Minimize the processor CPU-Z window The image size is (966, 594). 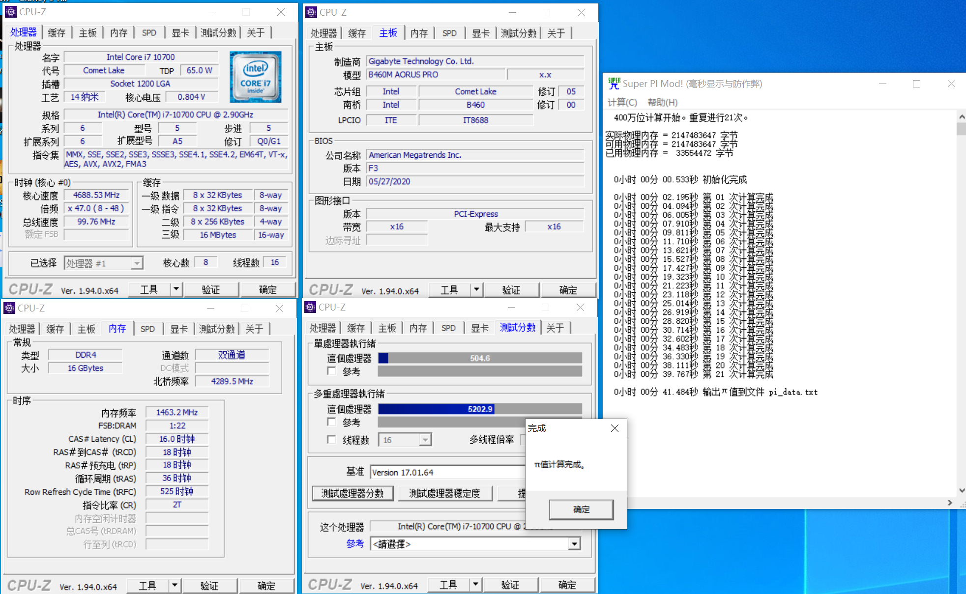pos(212,12)
